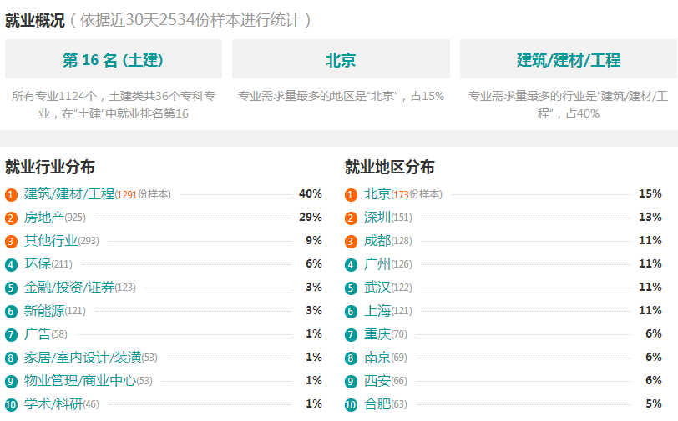Click the teal number 10 badge beside 合肥

coord(351,404)
